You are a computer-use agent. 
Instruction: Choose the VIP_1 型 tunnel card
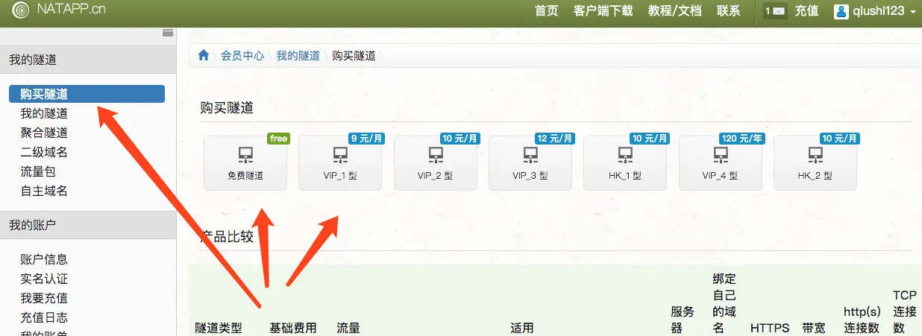340,163
